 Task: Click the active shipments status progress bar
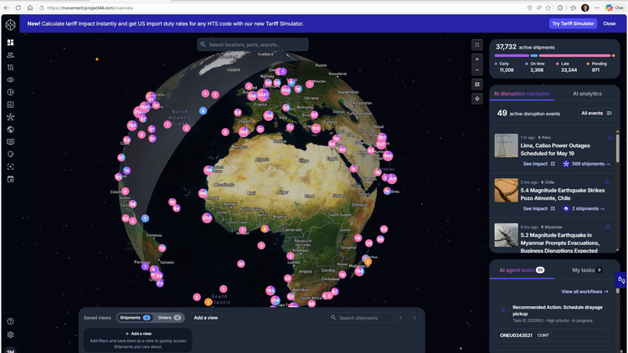click(x=554, y=56)
